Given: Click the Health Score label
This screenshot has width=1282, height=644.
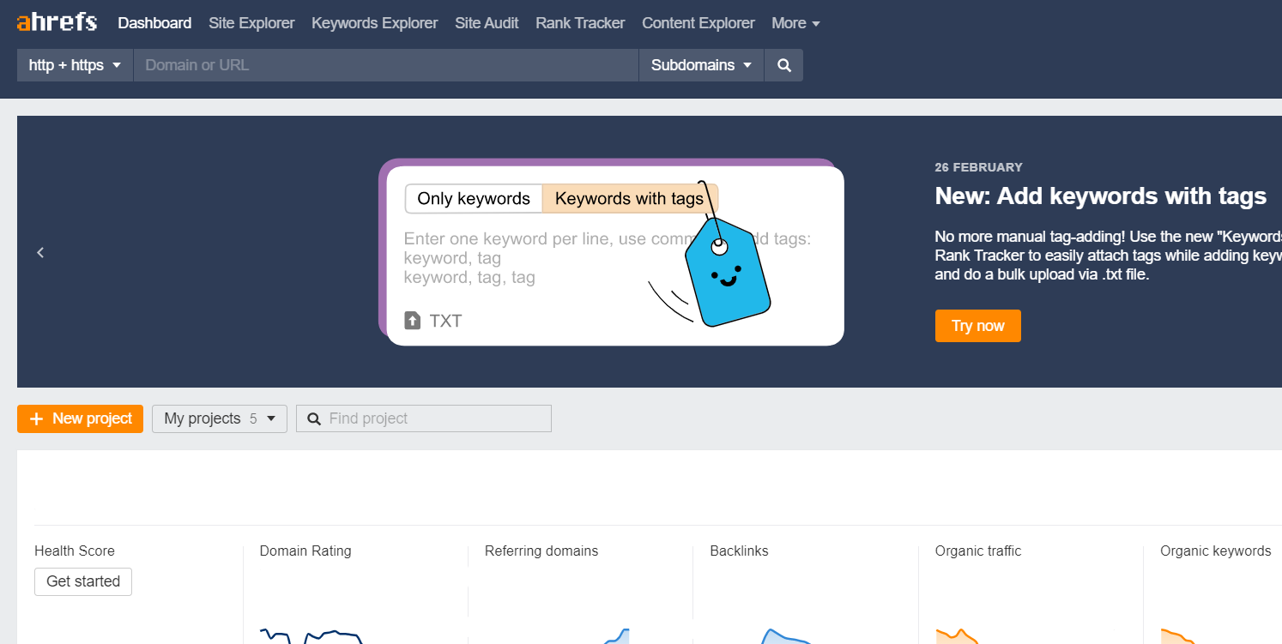Looking at the screenshot, I should point(75,551).
